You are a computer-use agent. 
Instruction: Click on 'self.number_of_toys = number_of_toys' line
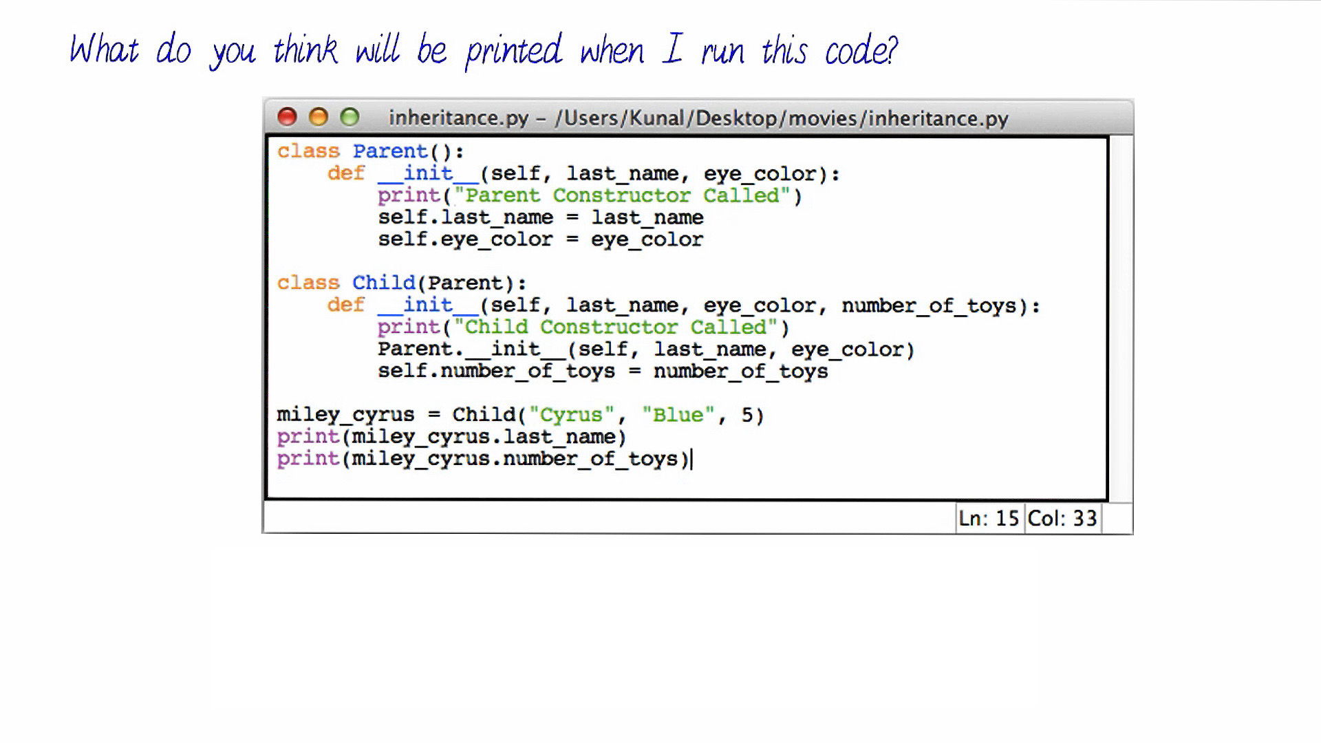click(x=602, y=371)
